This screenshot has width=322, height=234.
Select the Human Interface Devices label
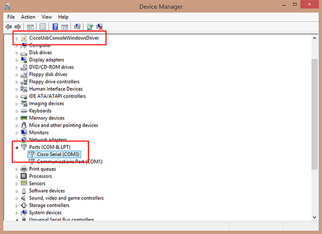coord(56,89)
